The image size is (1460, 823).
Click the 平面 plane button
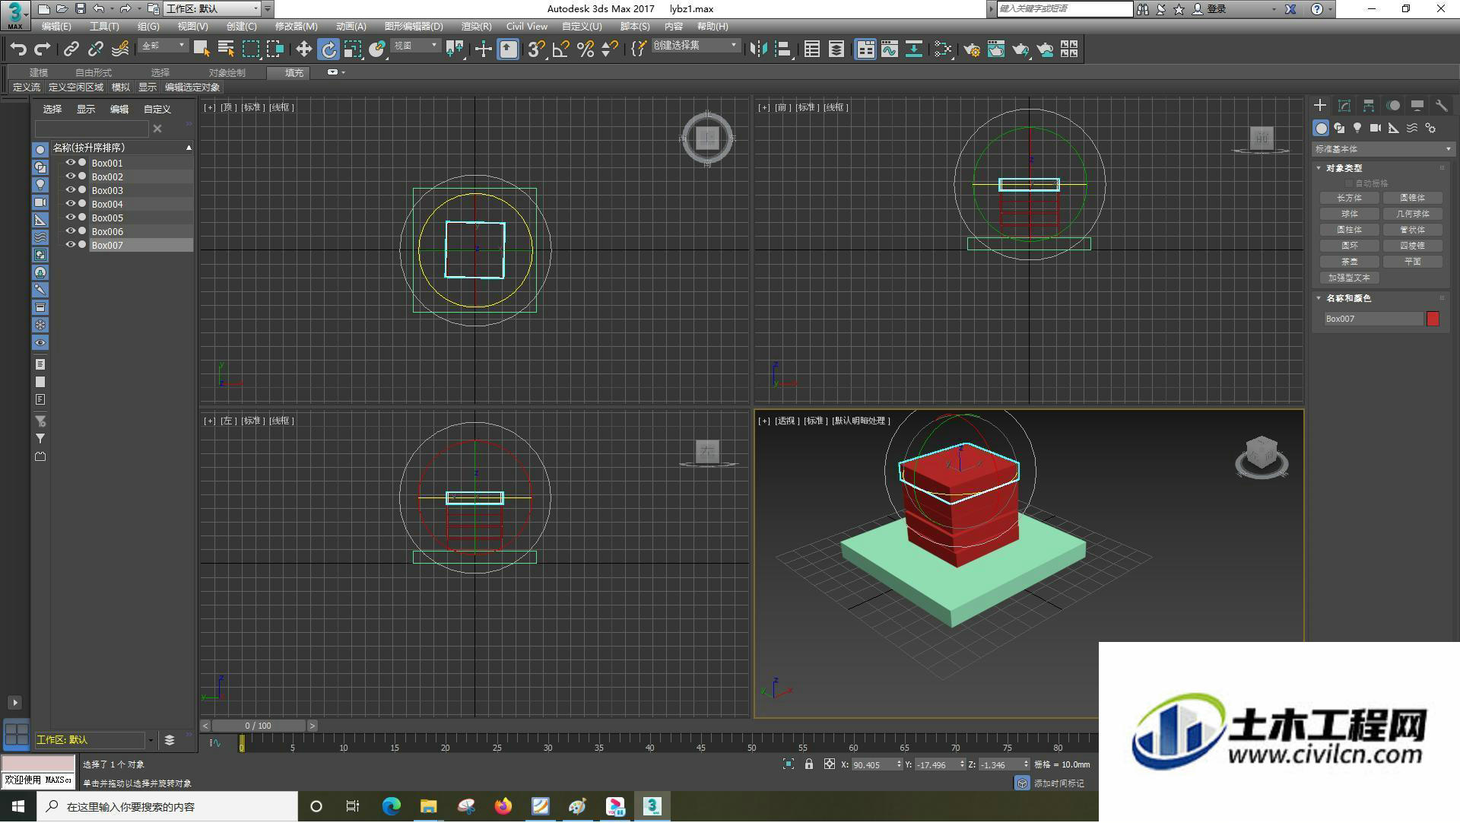click(1413, 262)
